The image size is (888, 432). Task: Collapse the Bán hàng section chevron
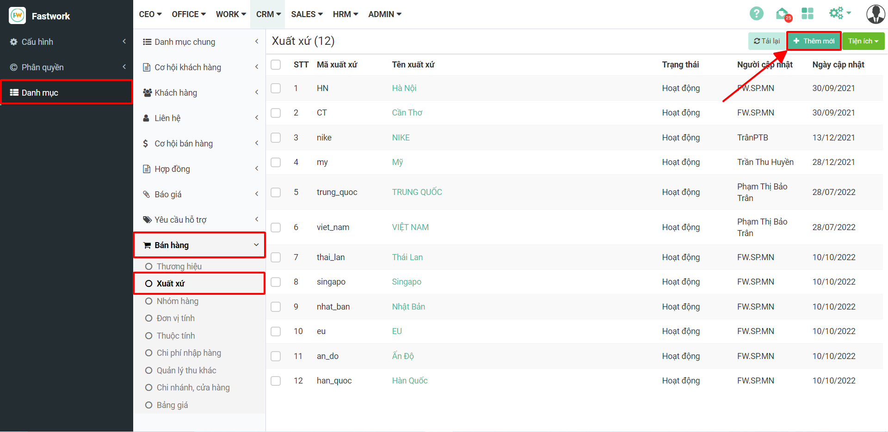[x=256, y=245]
